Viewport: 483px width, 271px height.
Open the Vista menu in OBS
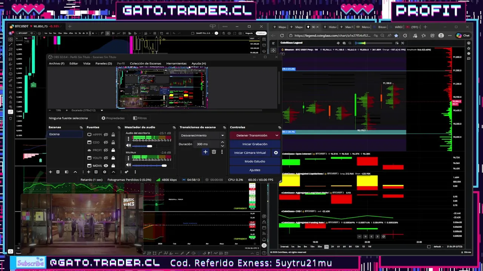pyautogui.click(x=87, y=64)
